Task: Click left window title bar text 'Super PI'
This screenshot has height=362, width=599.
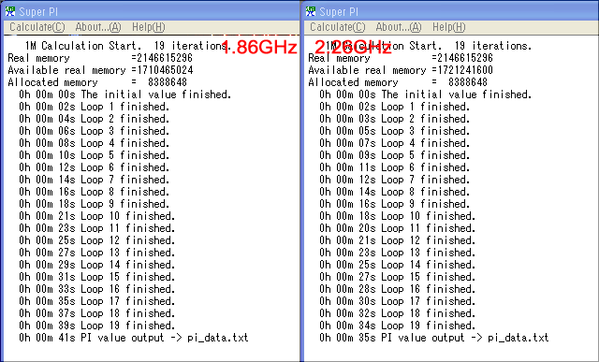Action: pos(38,12)
